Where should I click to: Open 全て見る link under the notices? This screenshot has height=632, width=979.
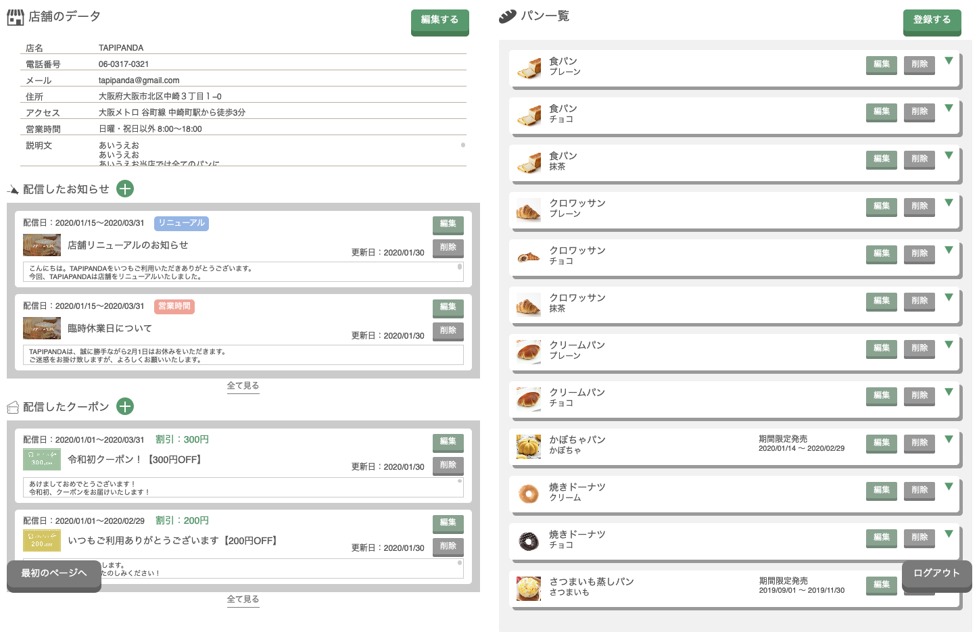243,386
